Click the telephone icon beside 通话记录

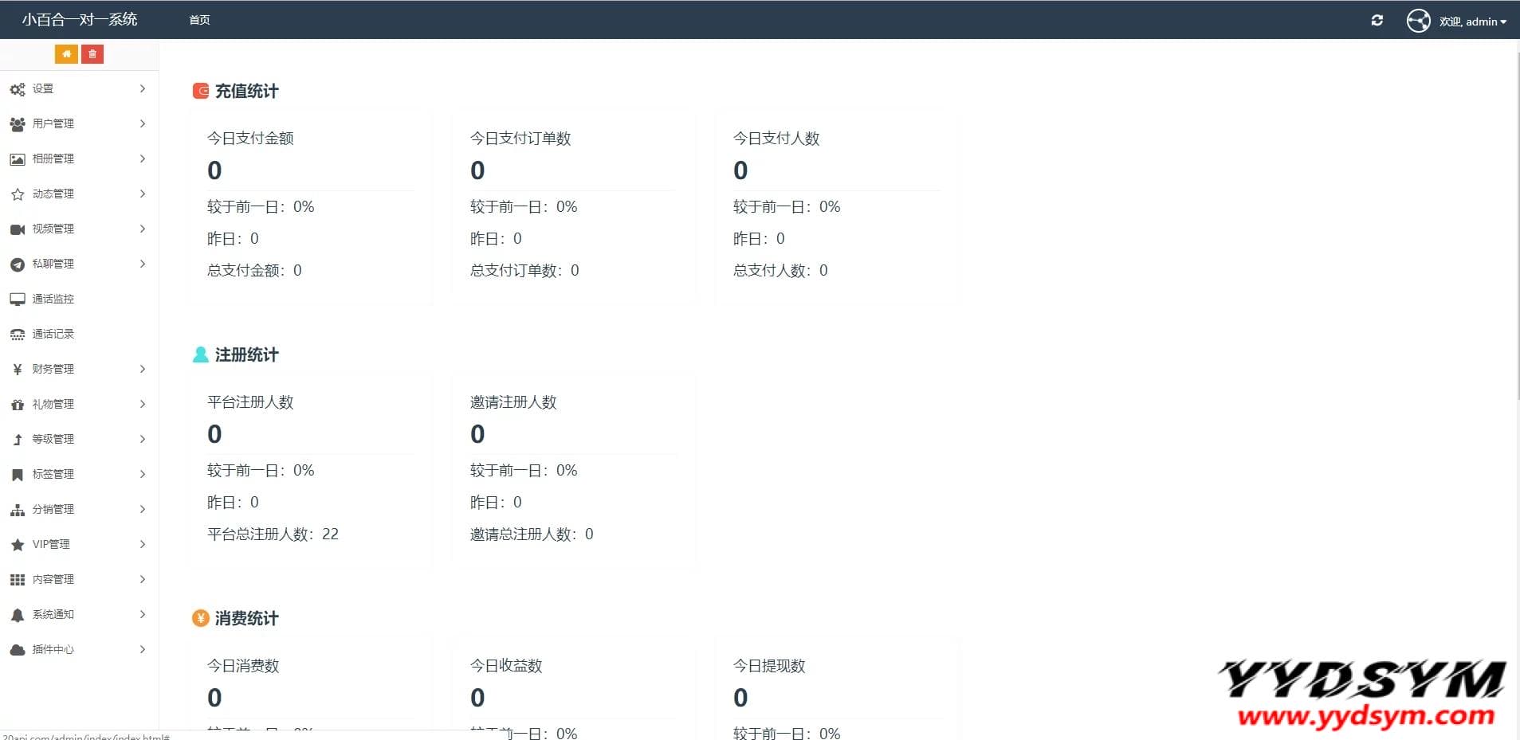click(x=18, y=335)
